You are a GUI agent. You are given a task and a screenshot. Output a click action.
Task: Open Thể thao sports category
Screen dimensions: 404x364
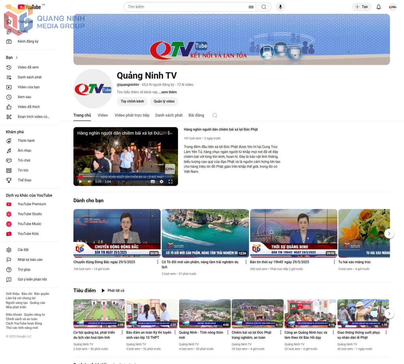coord(24,180)
